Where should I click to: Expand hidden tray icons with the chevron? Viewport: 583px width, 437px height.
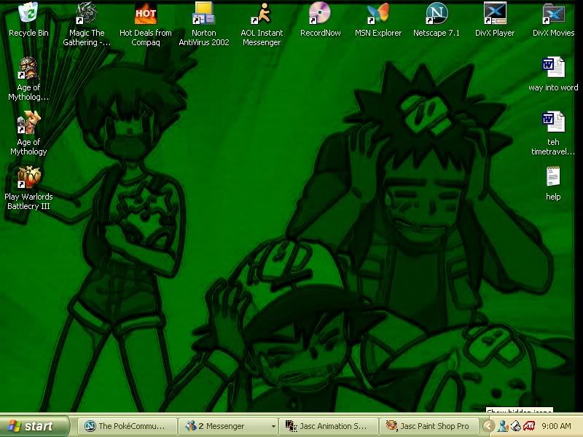tap(488, 426)
